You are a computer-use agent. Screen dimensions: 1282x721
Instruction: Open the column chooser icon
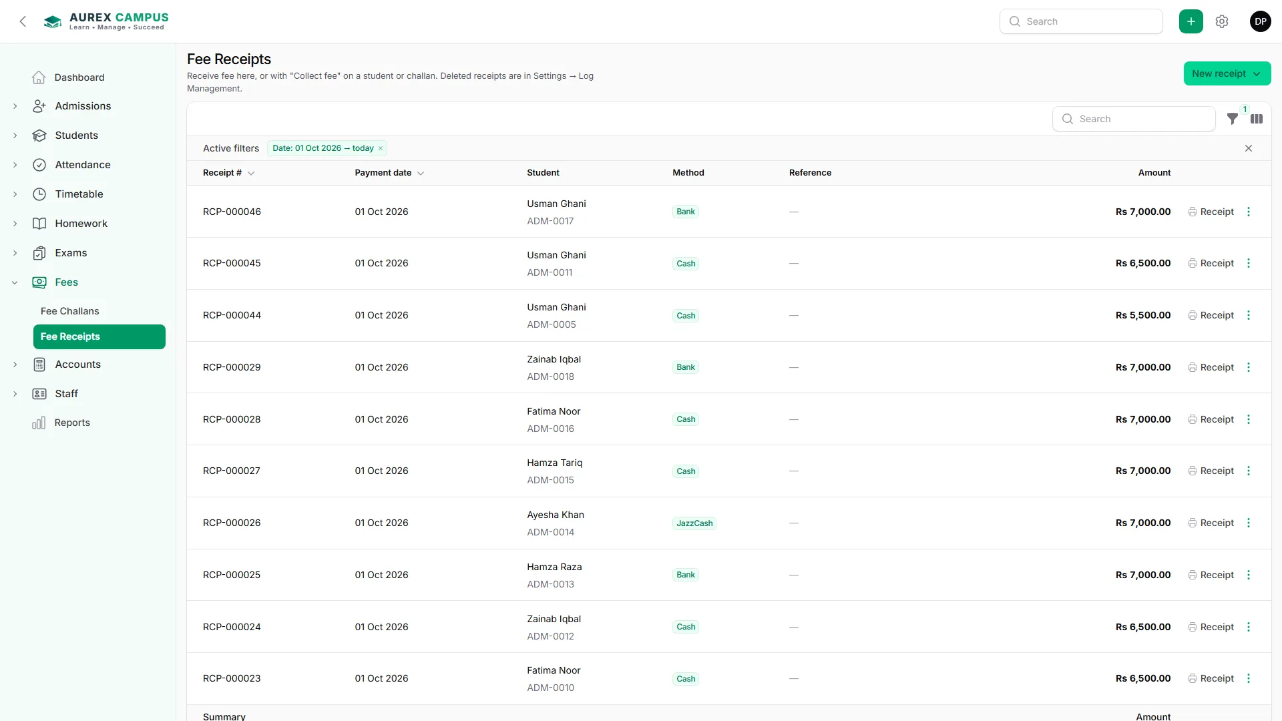(1257, 119)
